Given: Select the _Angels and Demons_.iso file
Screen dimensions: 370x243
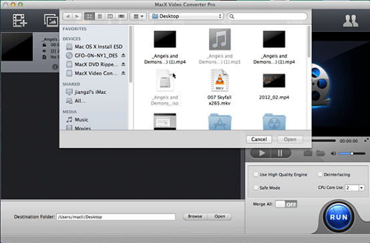Looking at the screenshot, I should click(165, 87).
